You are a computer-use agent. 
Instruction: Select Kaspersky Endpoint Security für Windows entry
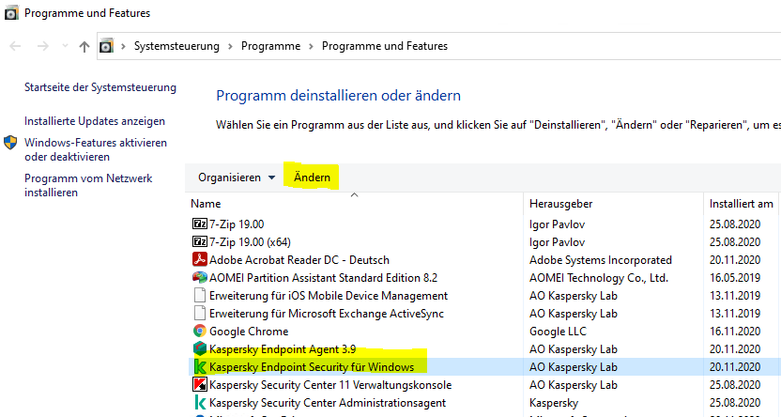pyautogui.click(x=312, y=367)
